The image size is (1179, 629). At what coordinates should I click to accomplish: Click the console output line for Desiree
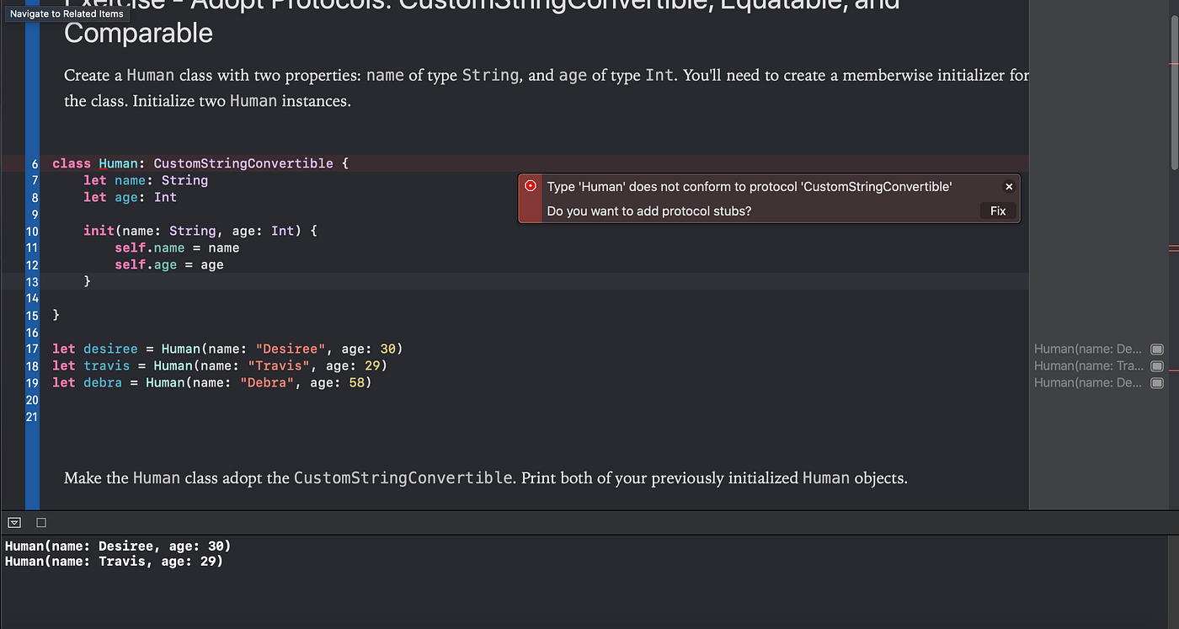coord(115,546)
